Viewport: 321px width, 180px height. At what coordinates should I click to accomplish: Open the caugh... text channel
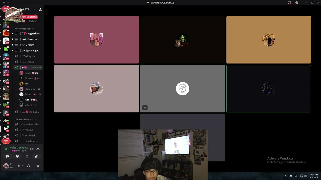[x=28, y=50]
